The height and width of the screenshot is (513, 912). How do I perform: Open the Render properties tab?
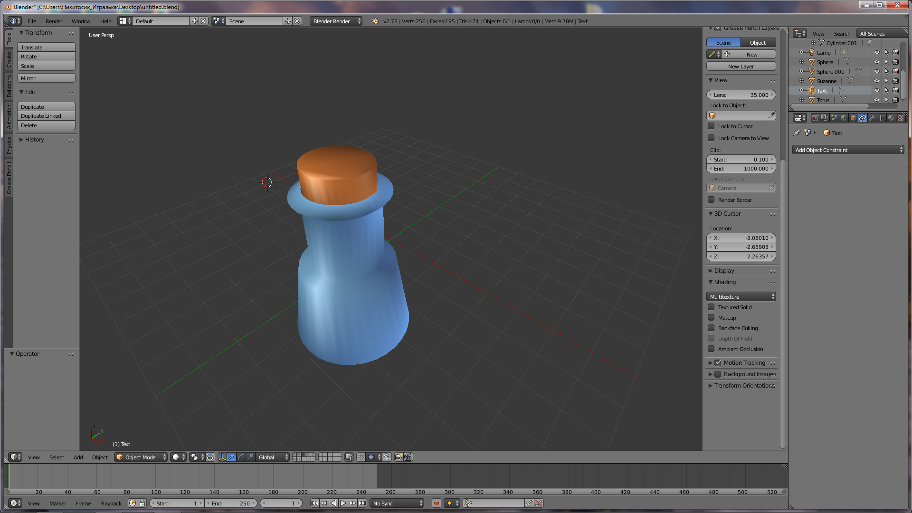point(815,118)
